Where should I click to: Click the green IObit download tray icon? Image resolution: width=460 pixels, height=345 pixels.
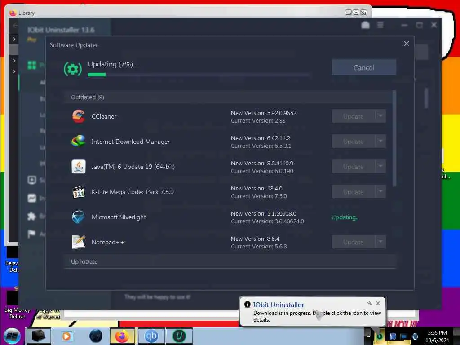tap(379, 336)
